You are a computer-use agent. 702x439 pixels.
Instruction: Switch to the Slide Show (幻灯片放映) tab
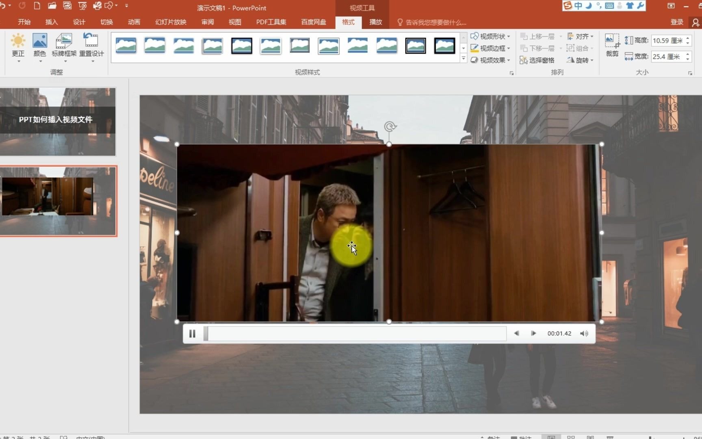coord(171,22)
